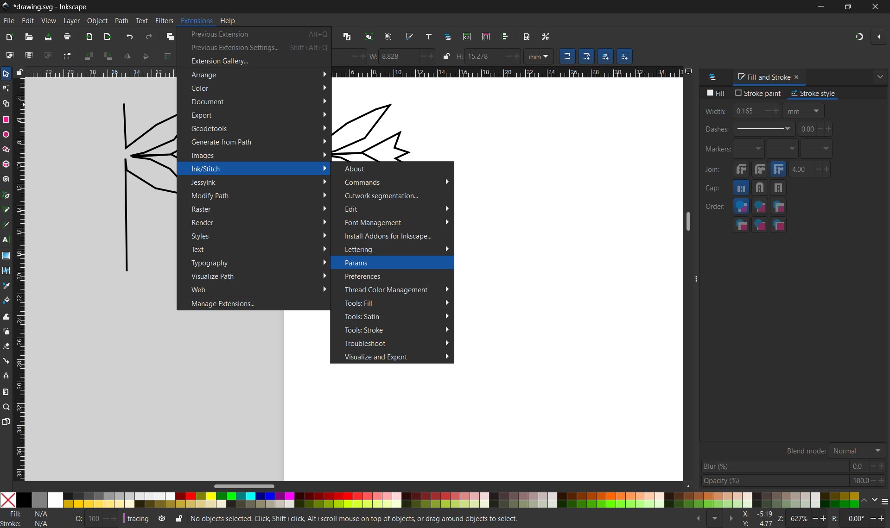The image size is (890, 528).
Task: Choose the miter join button
Action: coord(779,170)
